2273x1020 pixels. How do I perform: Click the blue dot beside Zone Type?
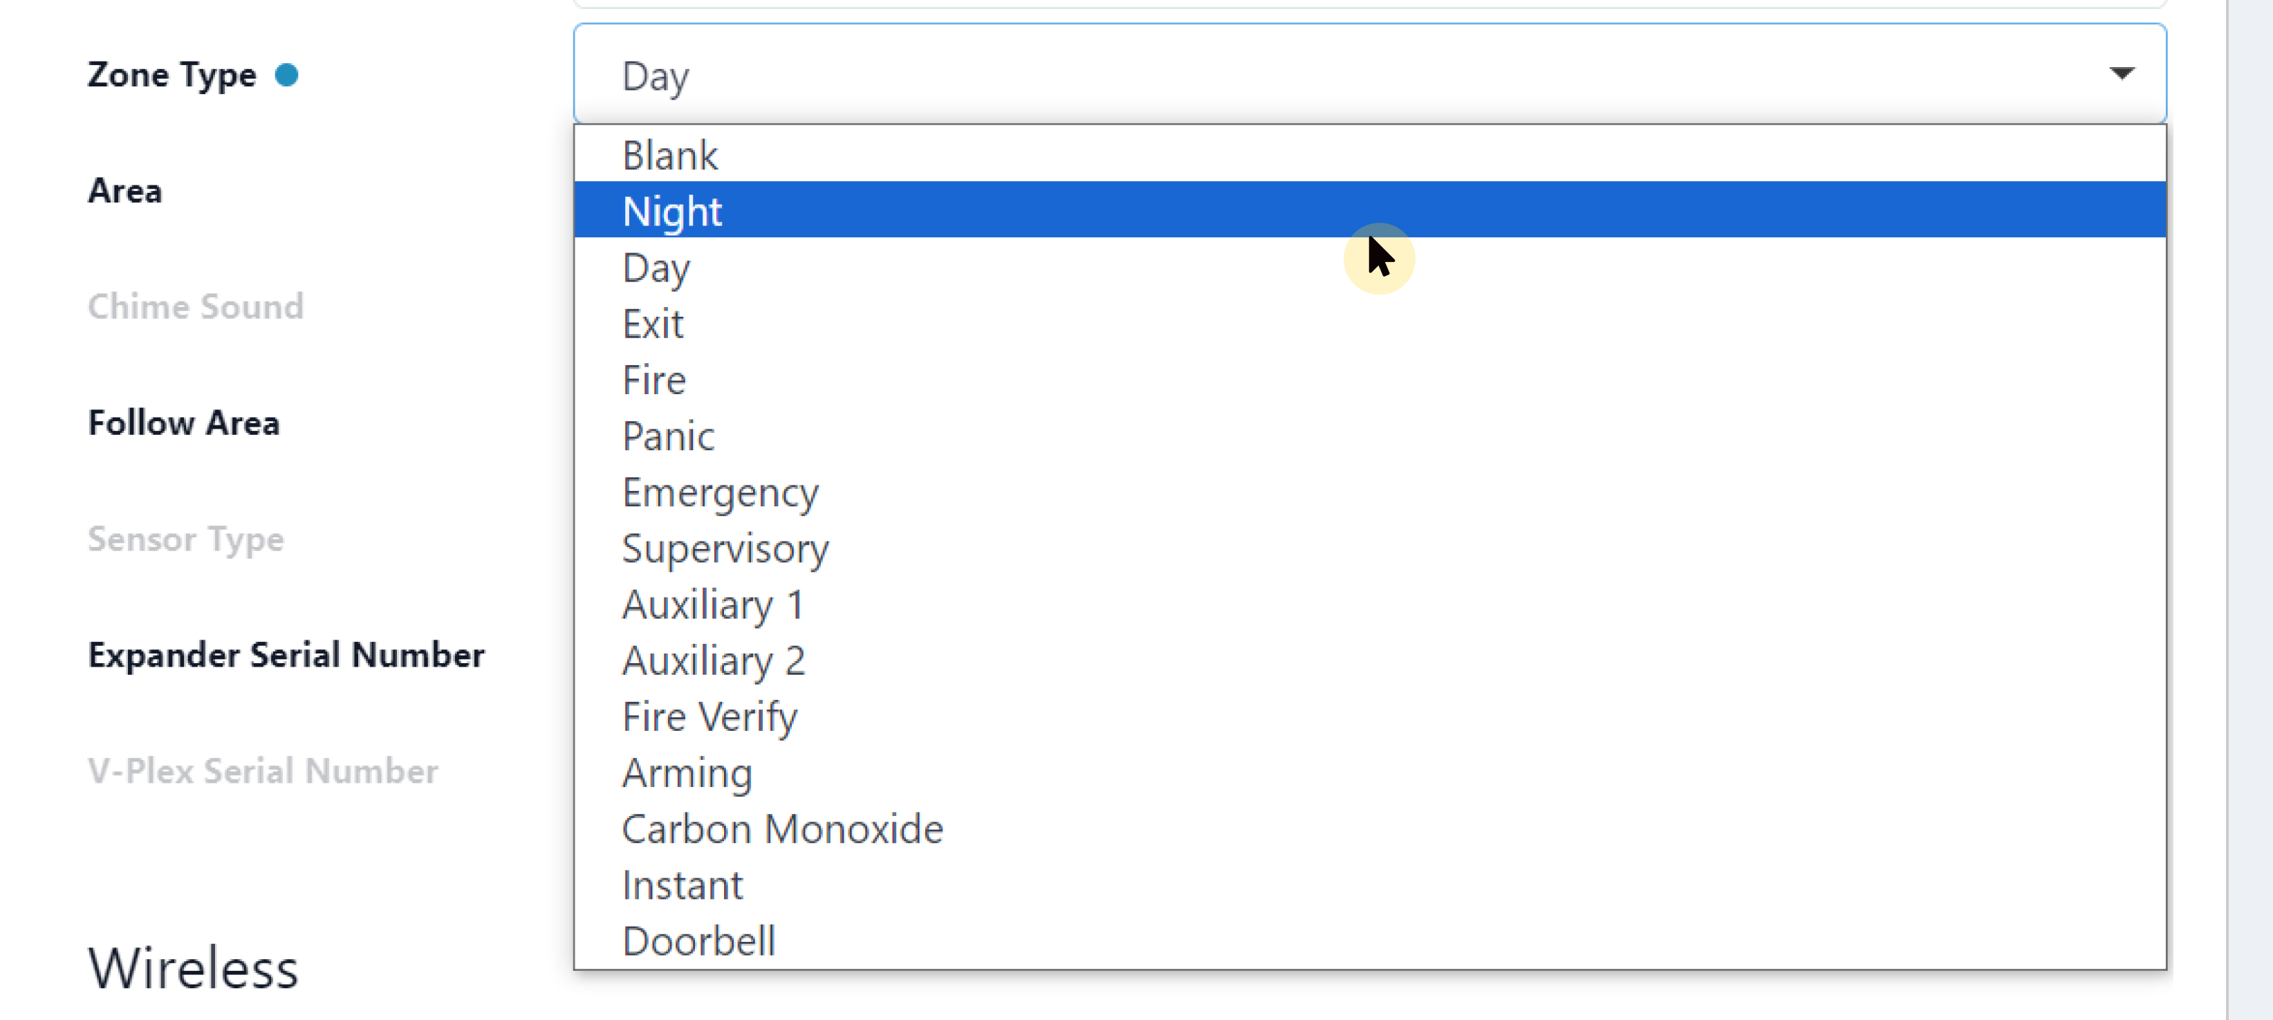point(287,75)
